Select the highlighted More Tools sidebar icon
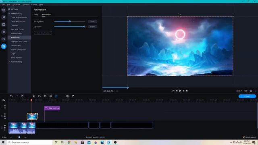 coord(4,46)
